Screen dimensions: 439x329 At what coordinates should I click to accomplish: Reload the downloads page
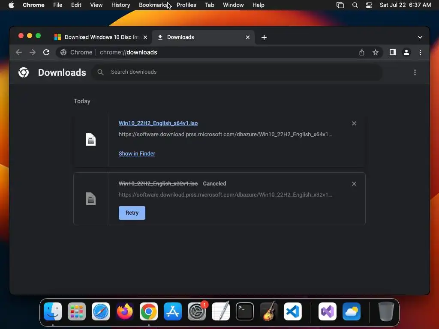point(46,52)
